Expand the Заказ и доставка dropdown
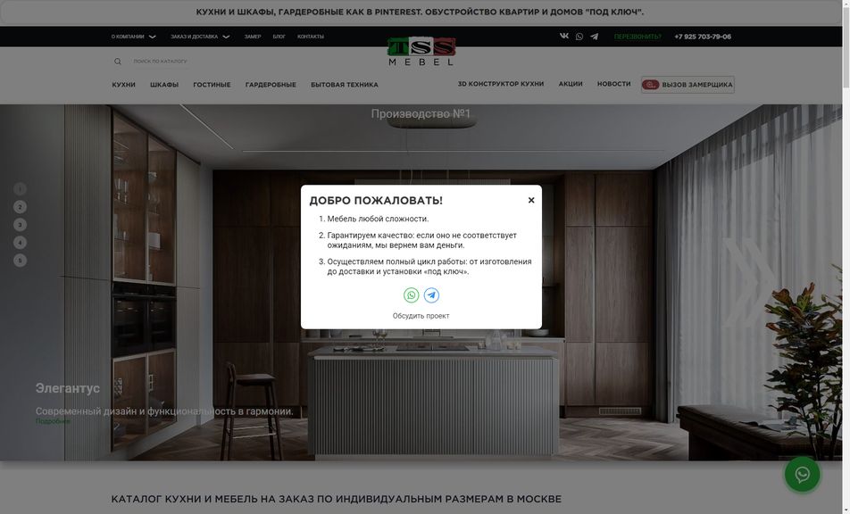 [x=200, y=37]
